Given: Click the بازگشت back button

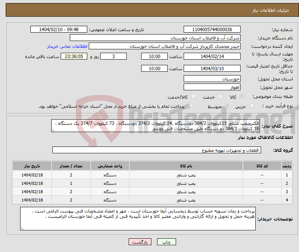Looking at the screenshot, I should coord(140,242).
